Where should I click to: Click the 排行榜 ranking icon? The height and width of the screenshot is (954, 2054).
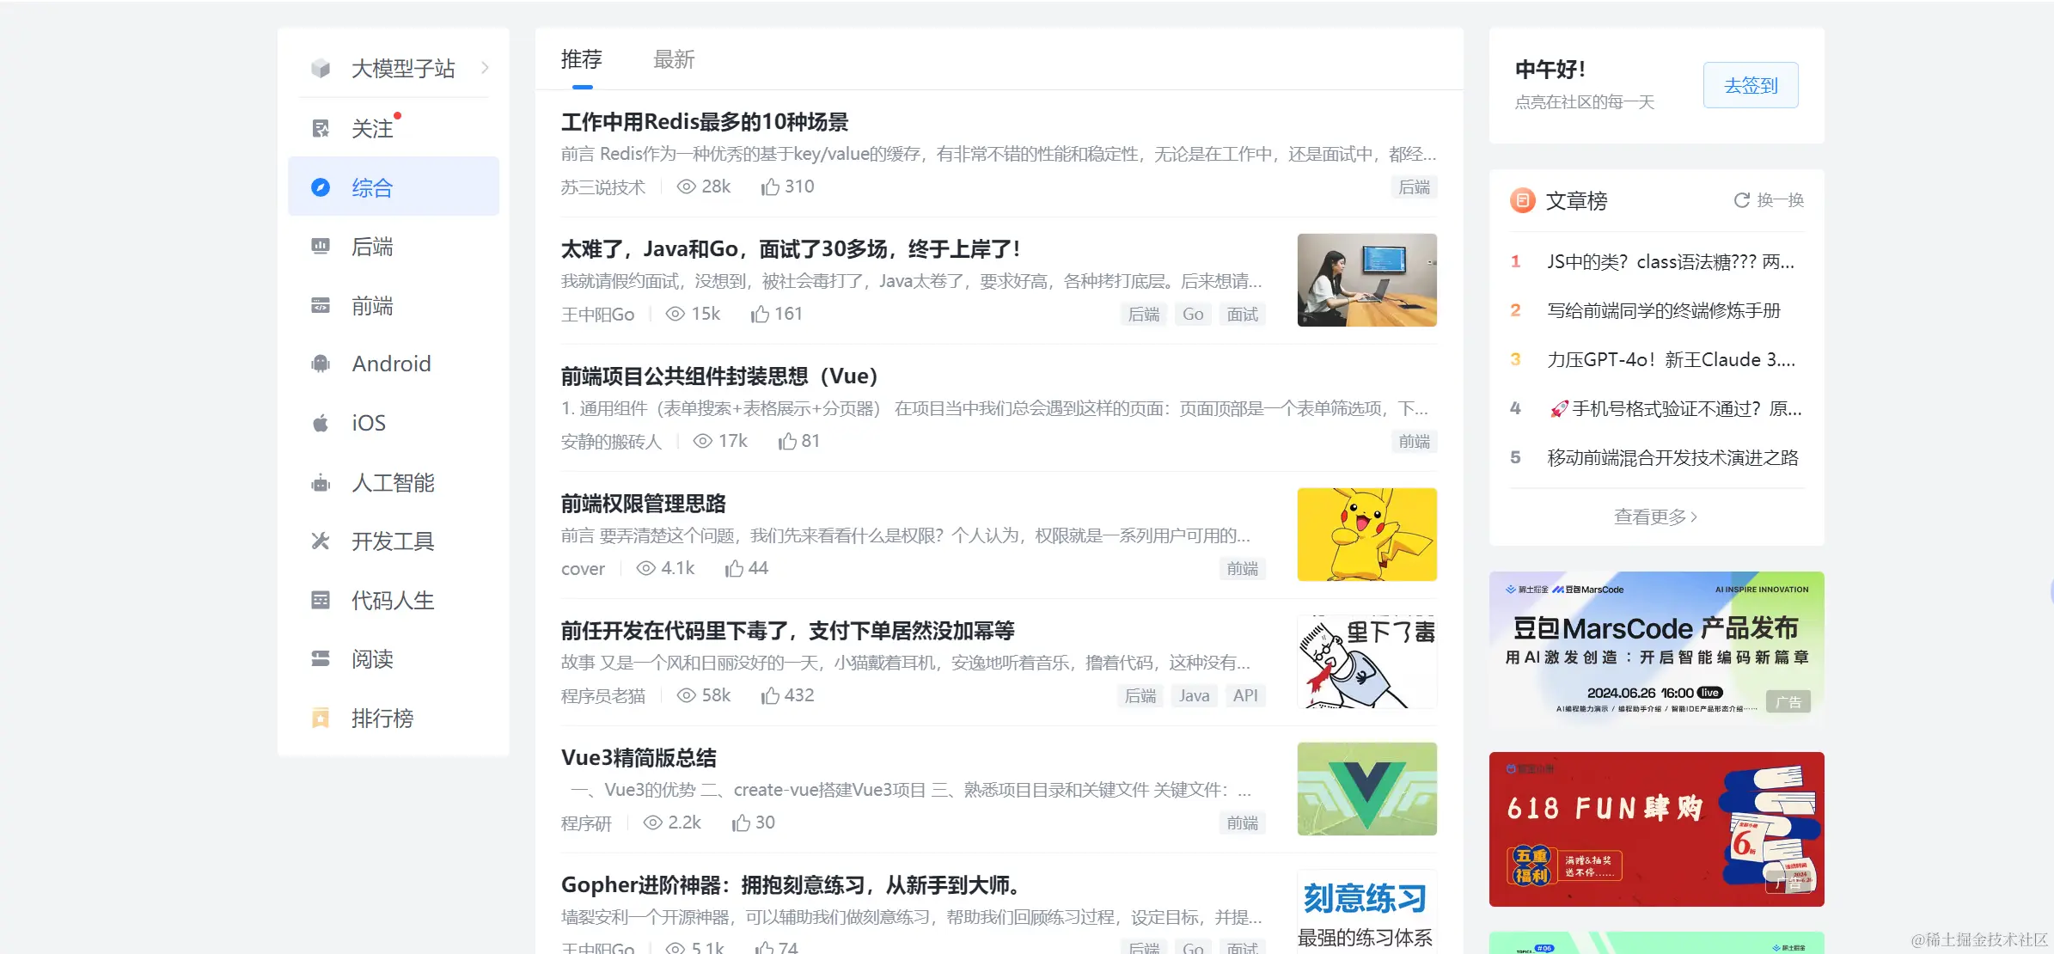(321, 719)
